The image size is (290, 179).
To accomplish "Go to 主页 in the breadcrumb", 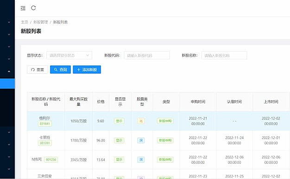I will 25,22.
